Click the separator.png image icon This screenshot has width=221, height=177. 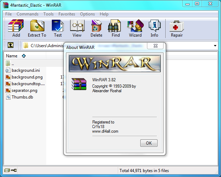coord(8,90)
